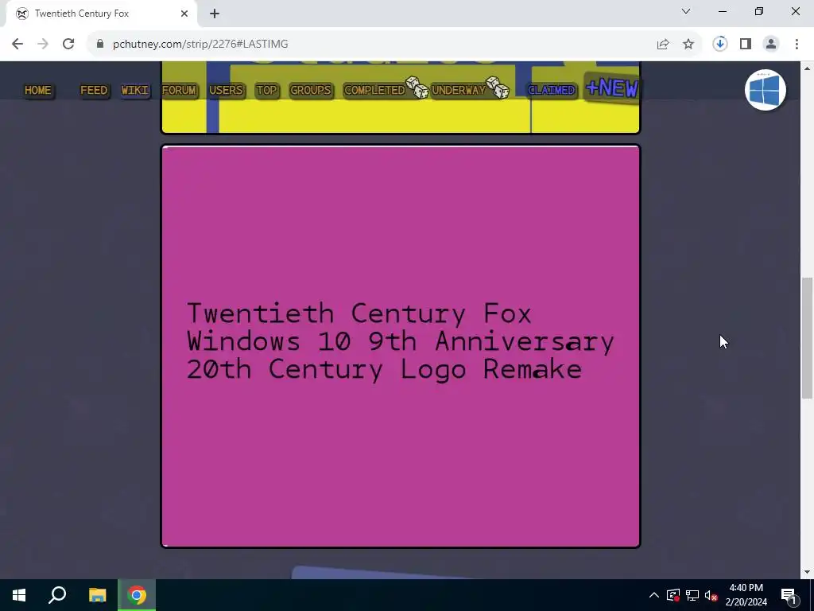
Task: Open Chrome three-dot menu
Action: point(797,45)
